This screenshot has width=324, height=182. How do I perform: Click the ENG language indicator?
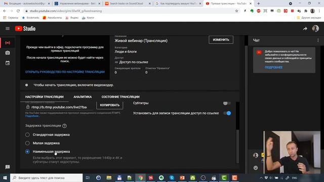[x=295, y=177]
